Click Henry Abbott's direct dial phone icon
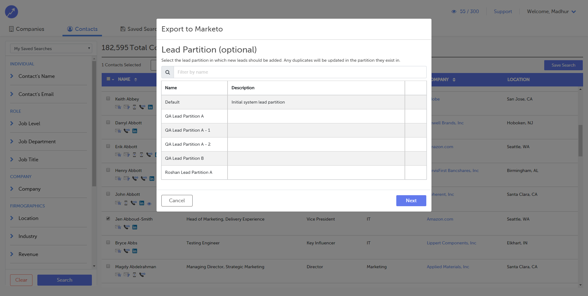The width and height of the screenshot is (588, 296). click(x=135, y=179)
